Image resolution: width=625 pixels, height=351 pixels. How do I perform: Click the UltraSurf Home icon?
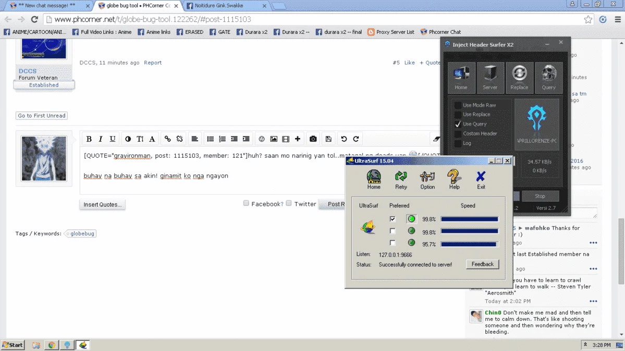373,179
